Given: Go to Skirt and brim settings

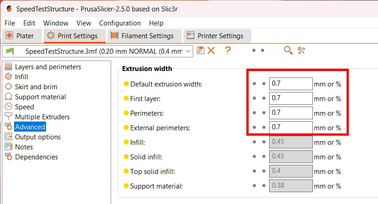Looking at the screenshot, I should [x=36, y=87].
